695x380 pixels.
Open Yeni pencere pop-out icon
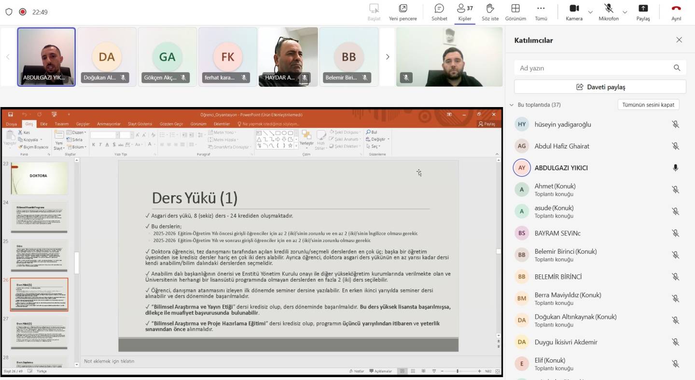[x=403, y=9]
